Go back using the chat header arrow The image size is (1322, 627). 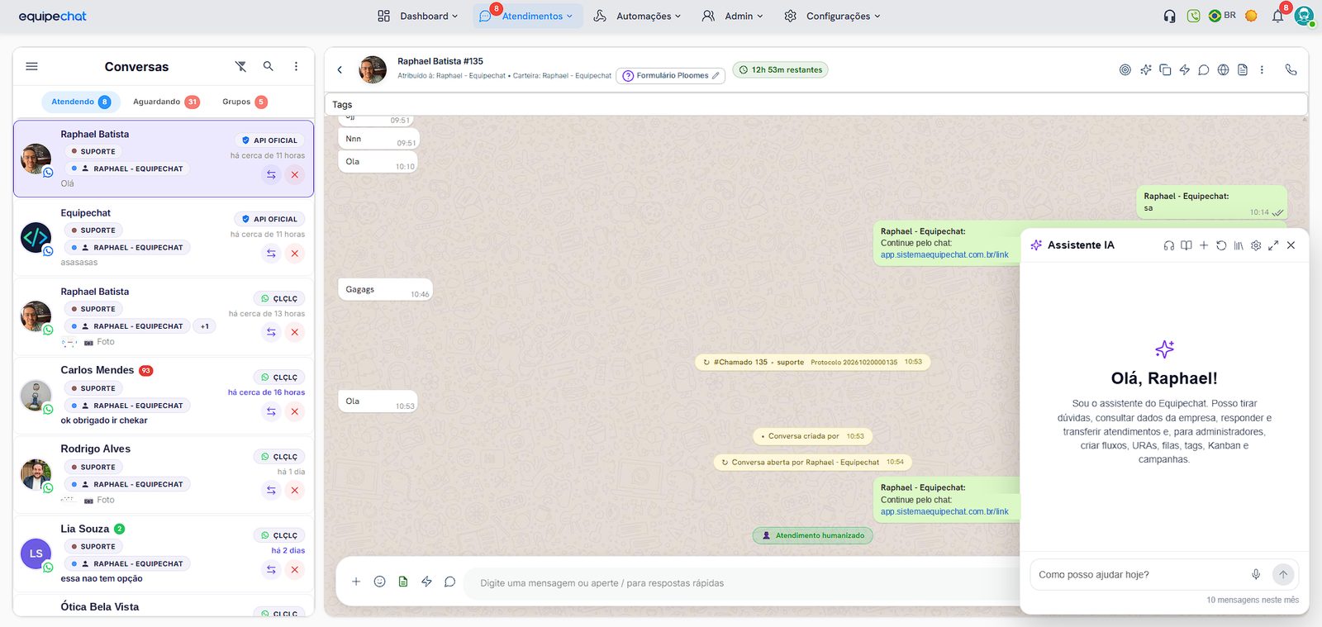340,70
